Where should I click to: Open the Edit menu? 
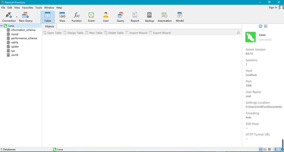(10, 8)
